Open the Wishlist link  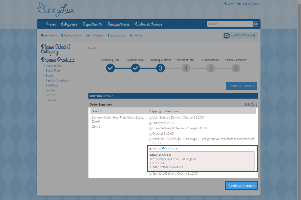coord(137,35)
